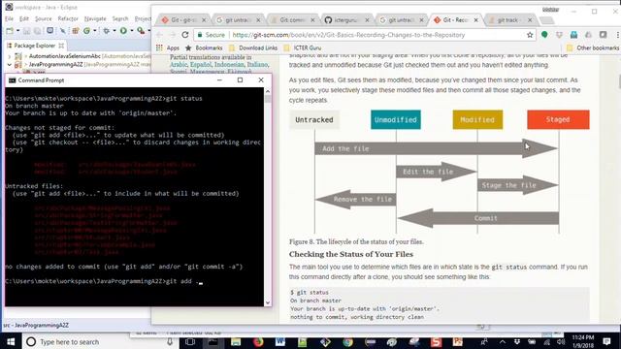Click the Eclipse Run Last Tool icon

click(x=141, y=30)
